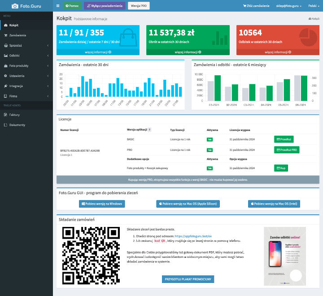
Task: Open Sprzedaż in the sidebar menu
Action: 26,45
